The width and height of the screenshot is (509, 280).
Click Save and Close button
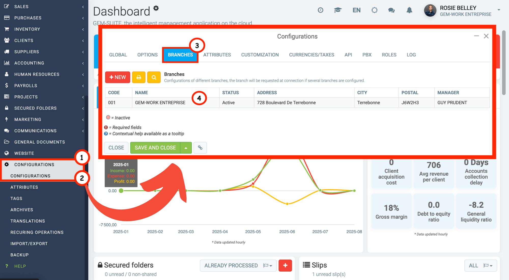coord(155,147)
